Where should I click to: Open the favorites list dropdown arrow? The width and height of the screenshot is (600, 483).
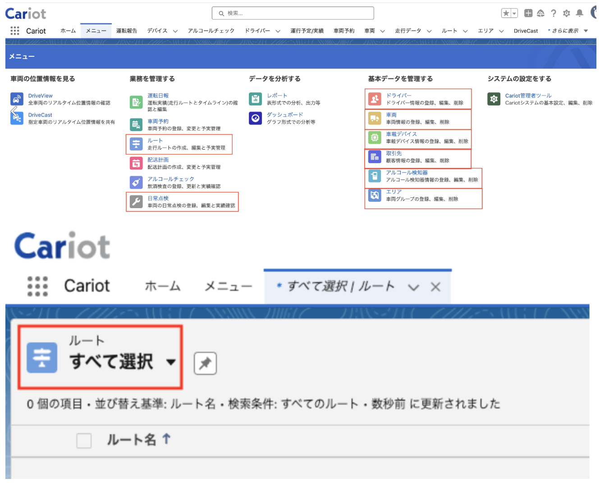[x=514, y=14]
